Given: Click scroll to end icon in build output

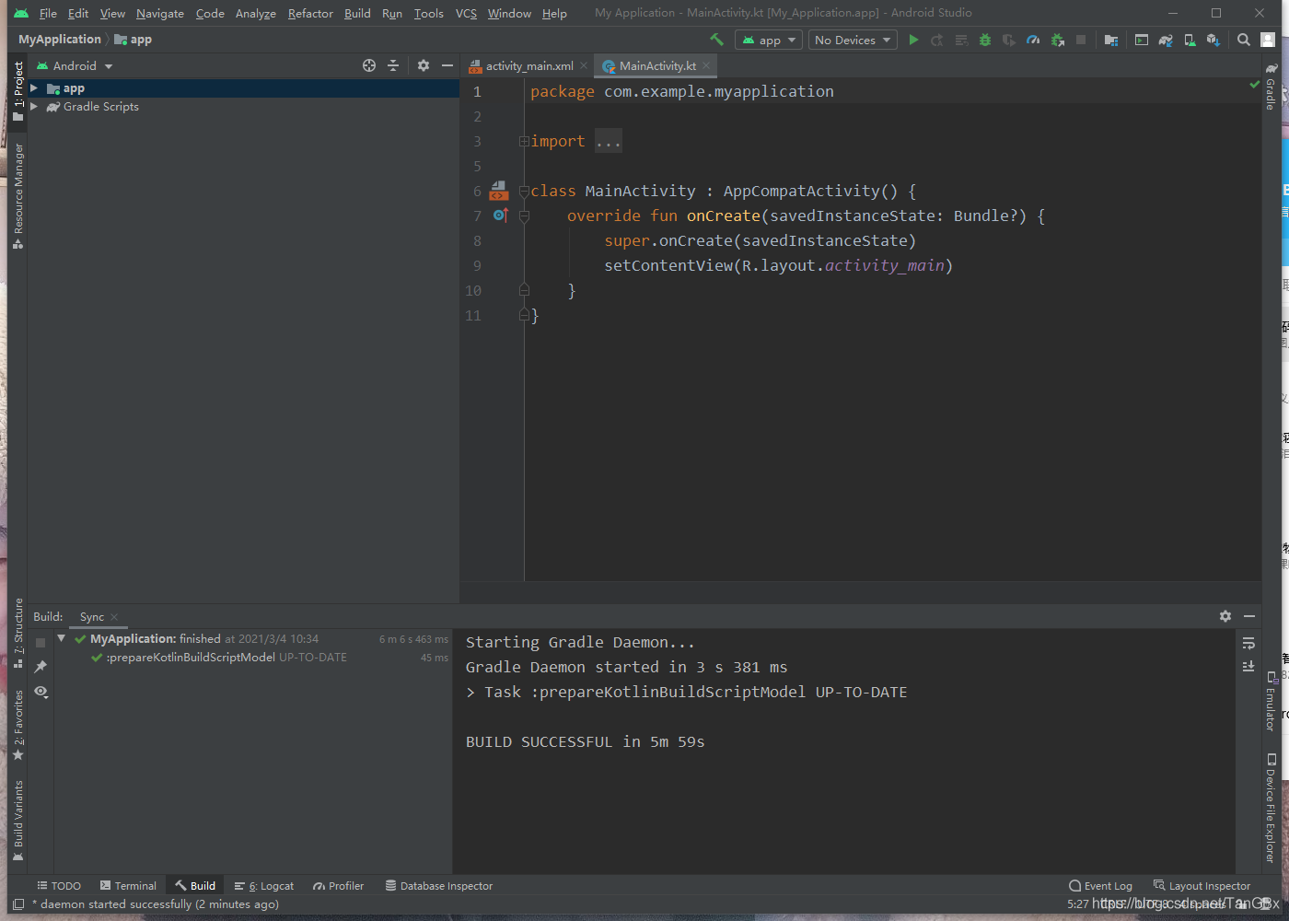Looking at the screenshot, I should 1248,666.
